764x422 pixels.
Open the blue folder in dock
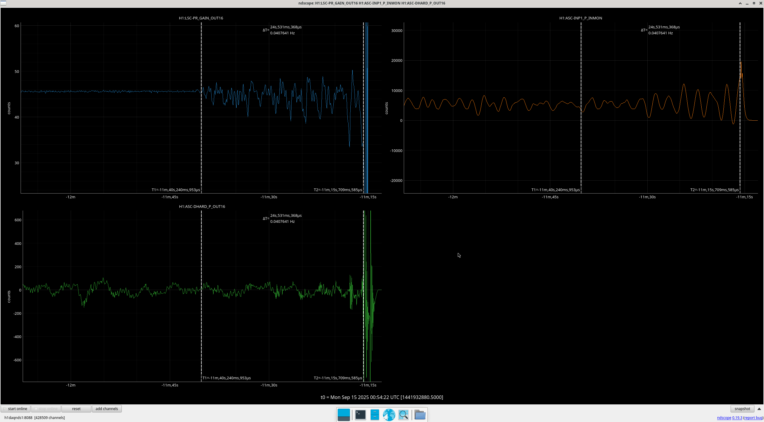420,415
